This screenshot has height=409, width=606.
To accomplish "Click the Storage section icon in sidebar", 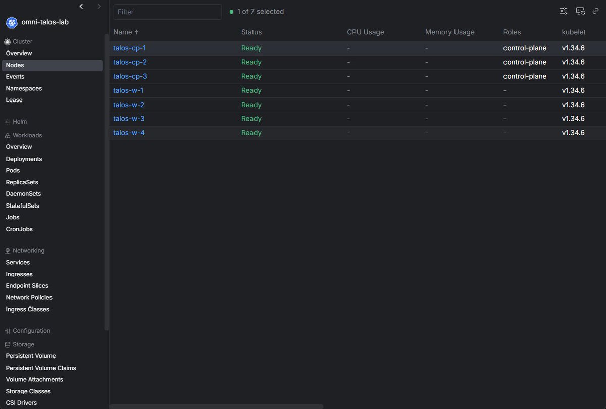I will [x=7, y=344].
